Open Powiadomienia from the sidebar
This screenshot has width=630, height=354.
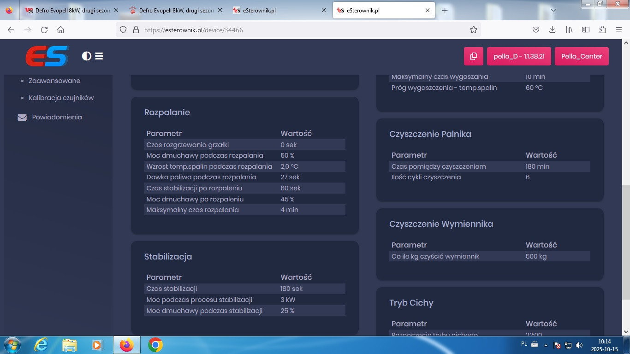[x=57, y=117]
